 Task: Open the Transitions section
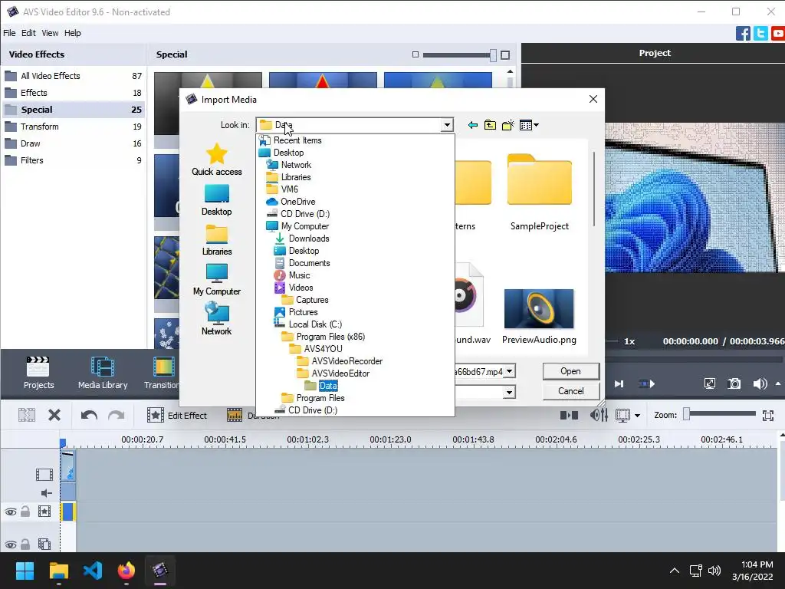pyautogui.click(x=161, y=373)
